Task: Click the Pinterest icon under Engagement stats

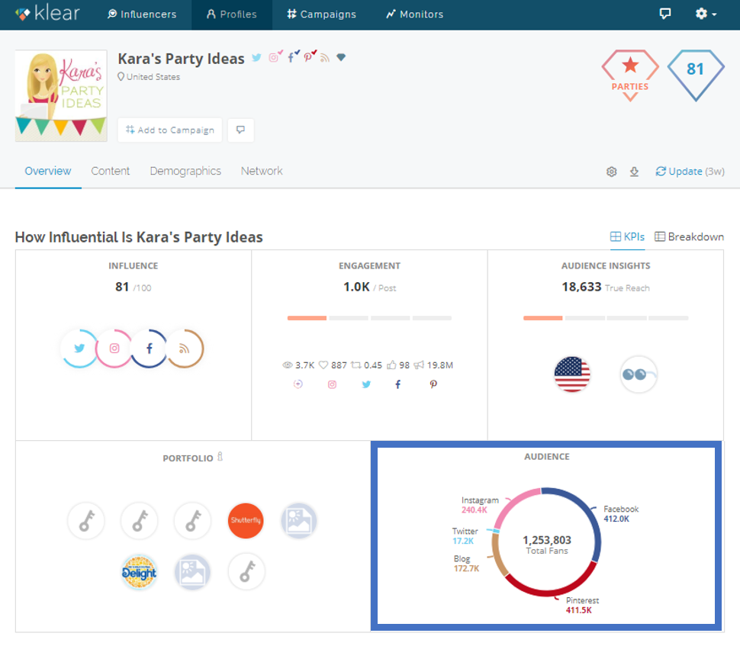Action: (x=433, y=384)
